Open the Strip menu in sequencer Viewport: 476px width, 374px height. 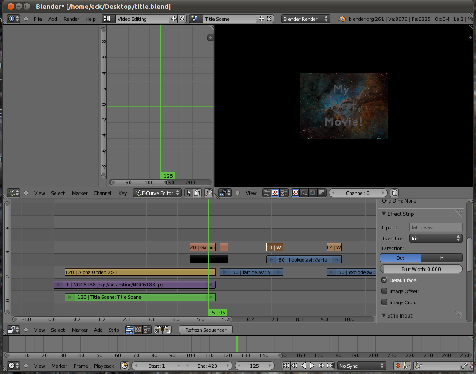point(114,330)
